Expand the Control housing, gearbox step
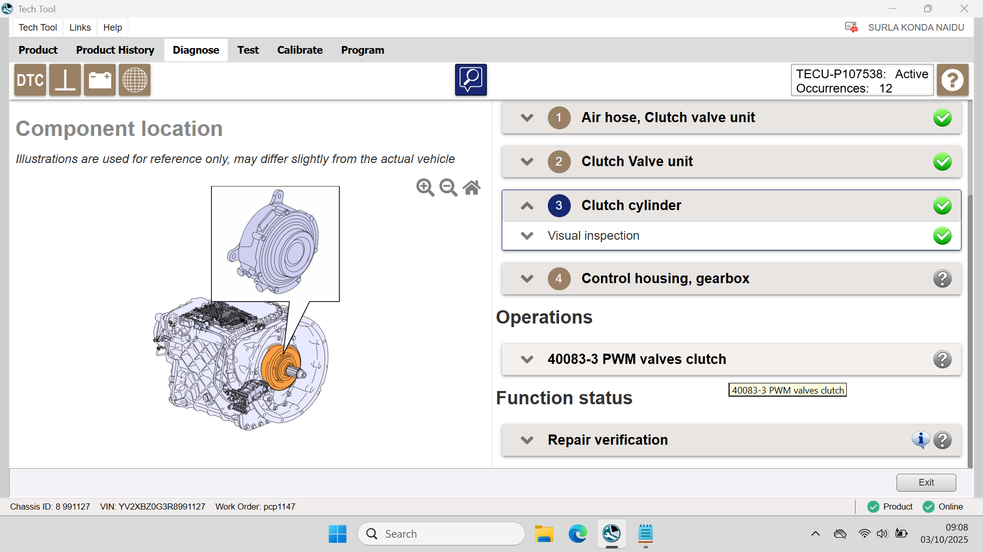 pos(527,279)
